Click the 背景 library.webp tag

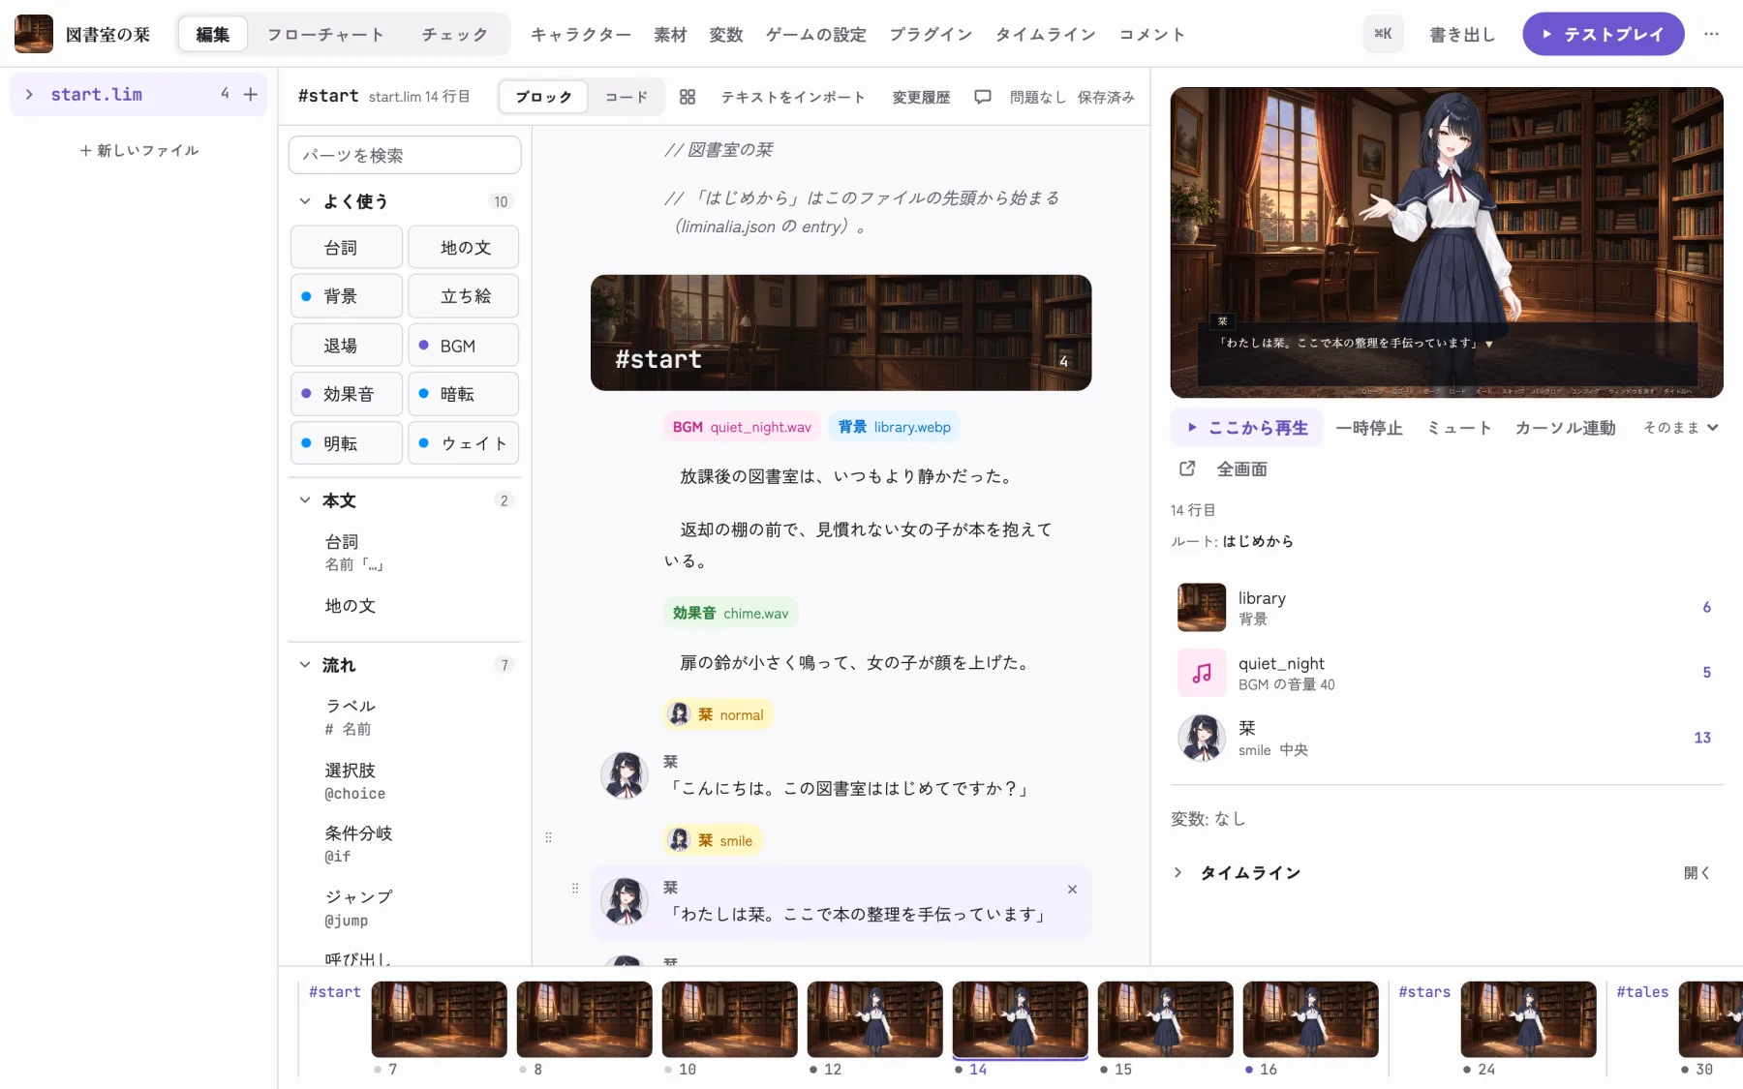click(894, 427)
